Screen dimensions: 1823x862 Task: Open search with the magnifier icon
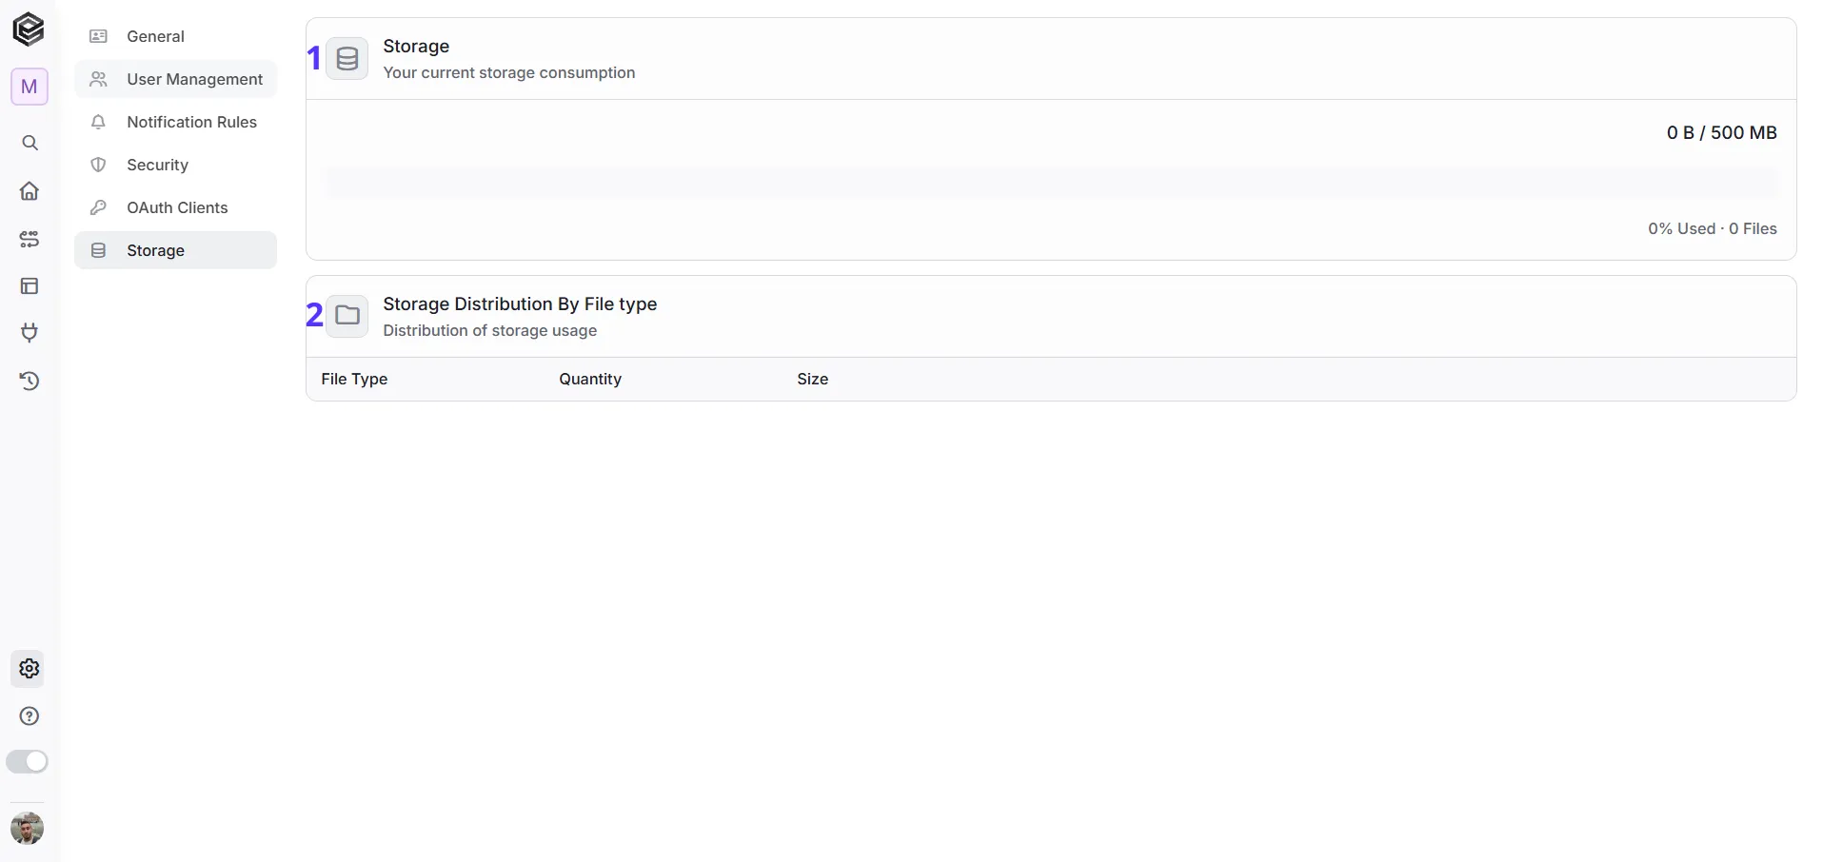tap(30, 143)
